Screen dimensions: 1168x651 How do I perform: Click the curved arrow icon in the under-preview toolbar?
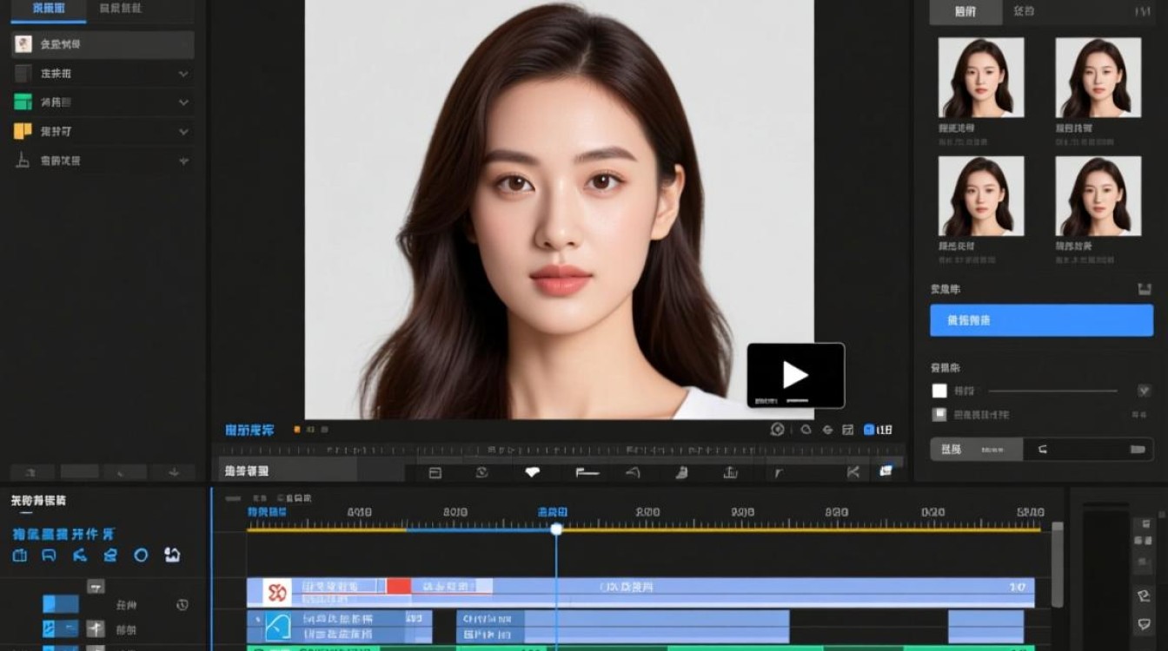point(634,472)
